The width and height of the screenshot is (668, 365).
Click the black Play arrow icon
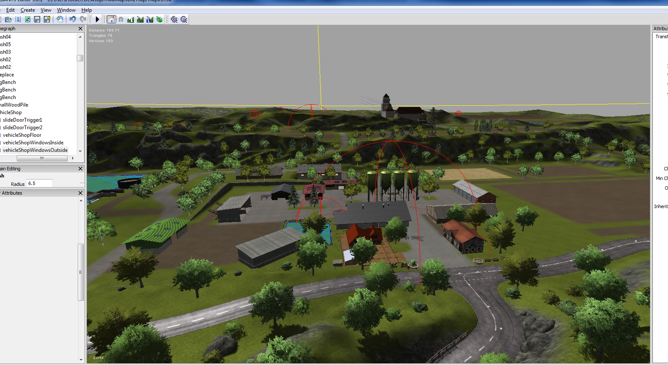pos(97,19)
